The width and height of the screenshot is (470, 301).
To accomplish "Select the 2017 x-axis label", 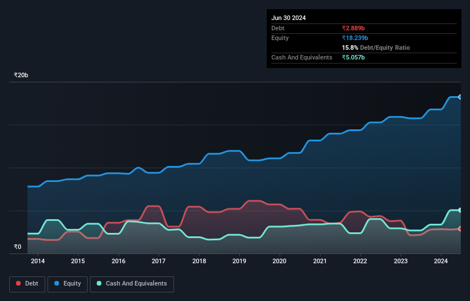I will tap(159, 261).
